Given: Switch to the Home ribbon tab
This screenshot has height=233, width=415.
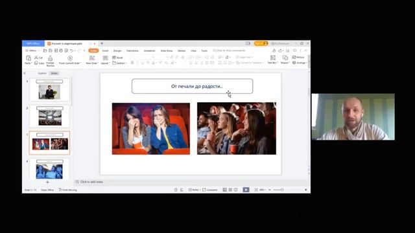Looking at the screenshot, I should (93, 50).
